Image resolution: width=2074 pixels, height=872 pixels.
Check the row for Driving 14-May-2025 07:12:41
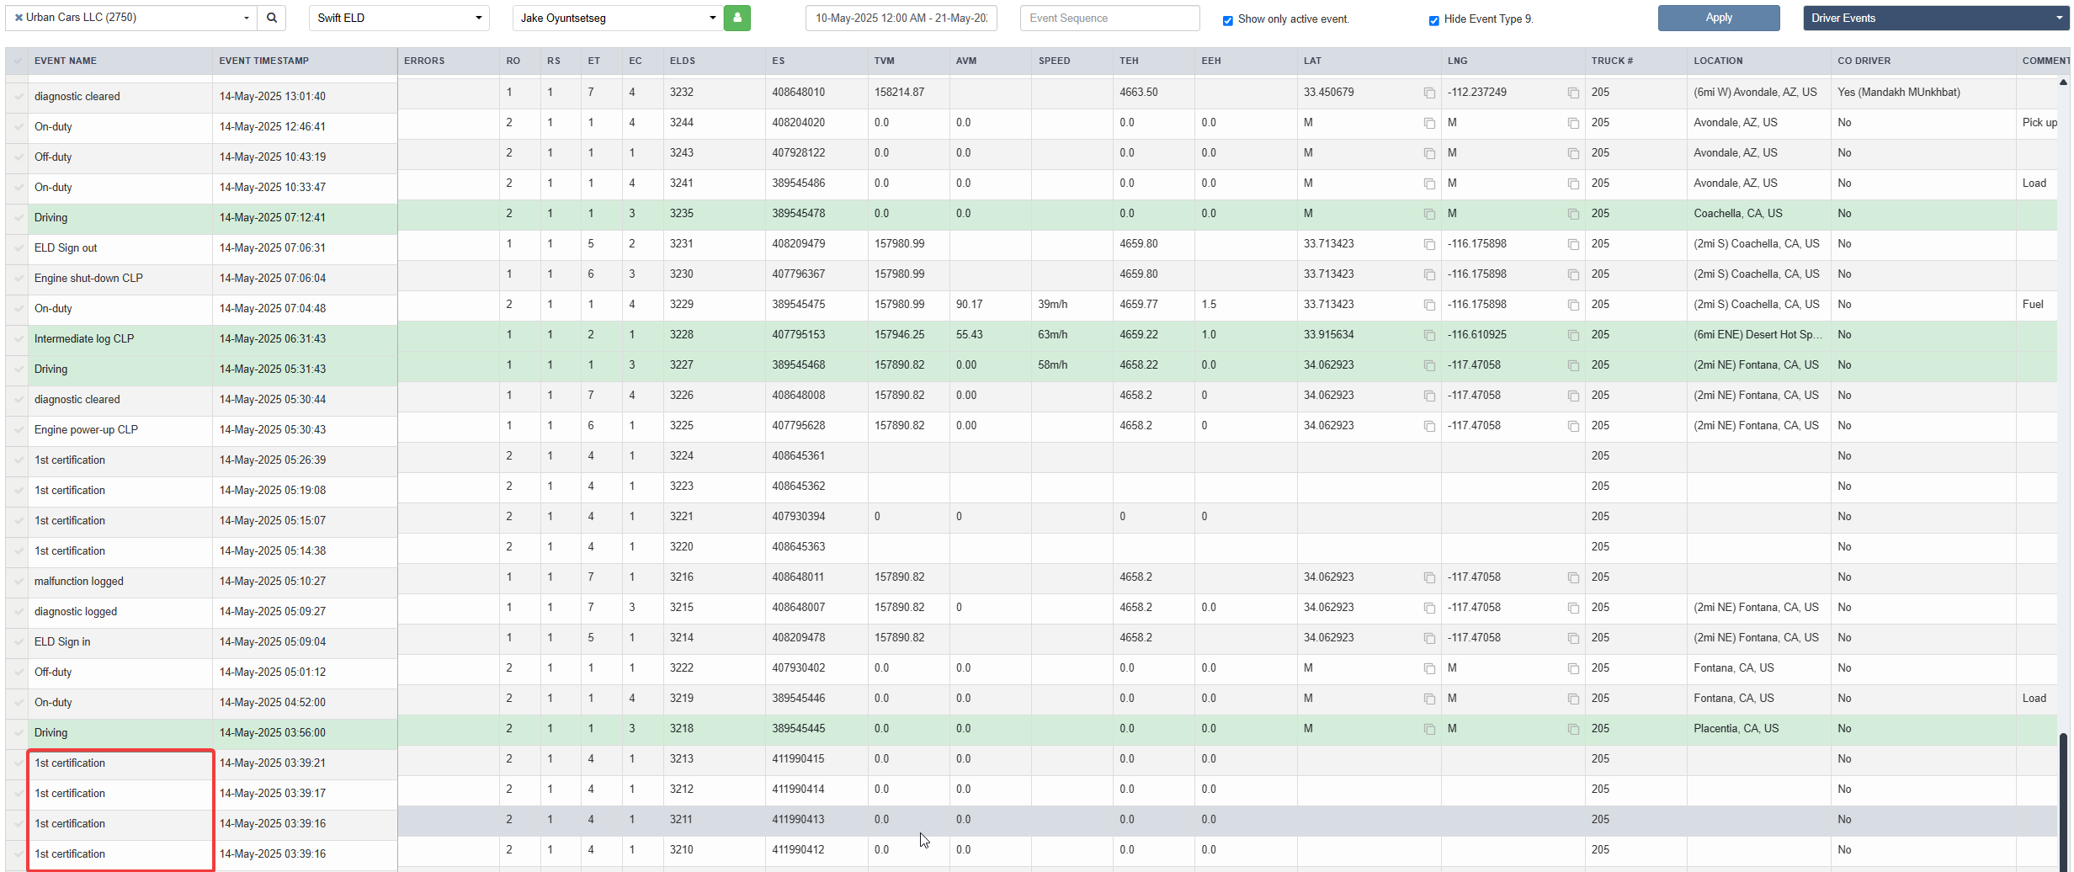coord(19,218)
